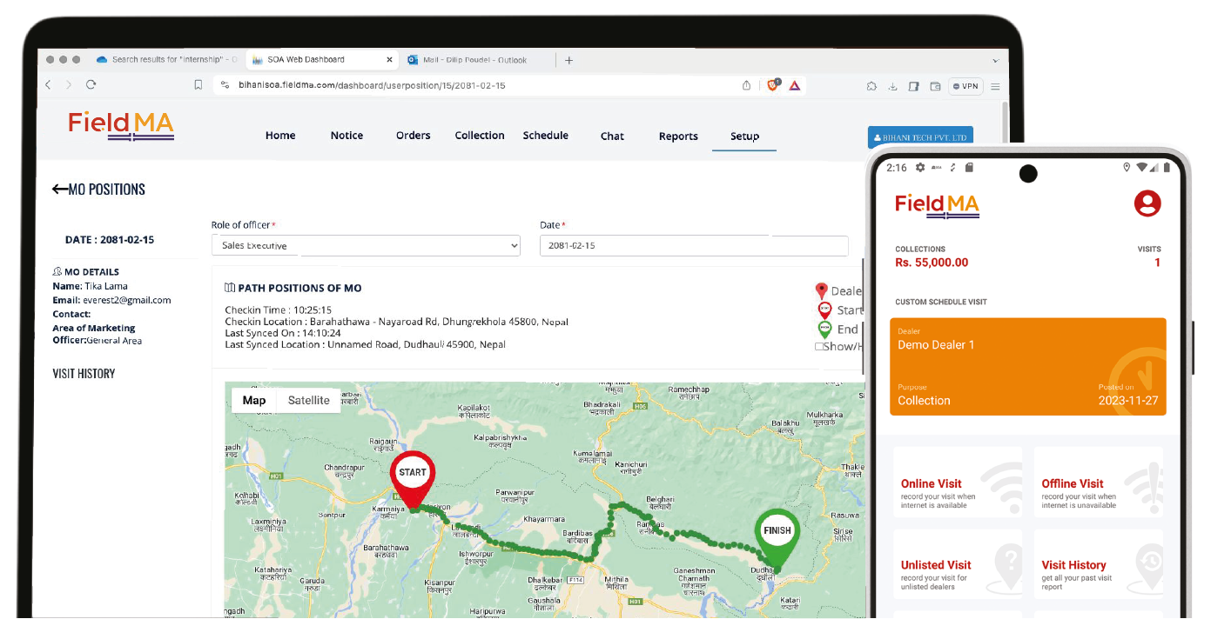Click the Date input field
The height and width of the screenshot is (619, 1211).
point(694,245)
